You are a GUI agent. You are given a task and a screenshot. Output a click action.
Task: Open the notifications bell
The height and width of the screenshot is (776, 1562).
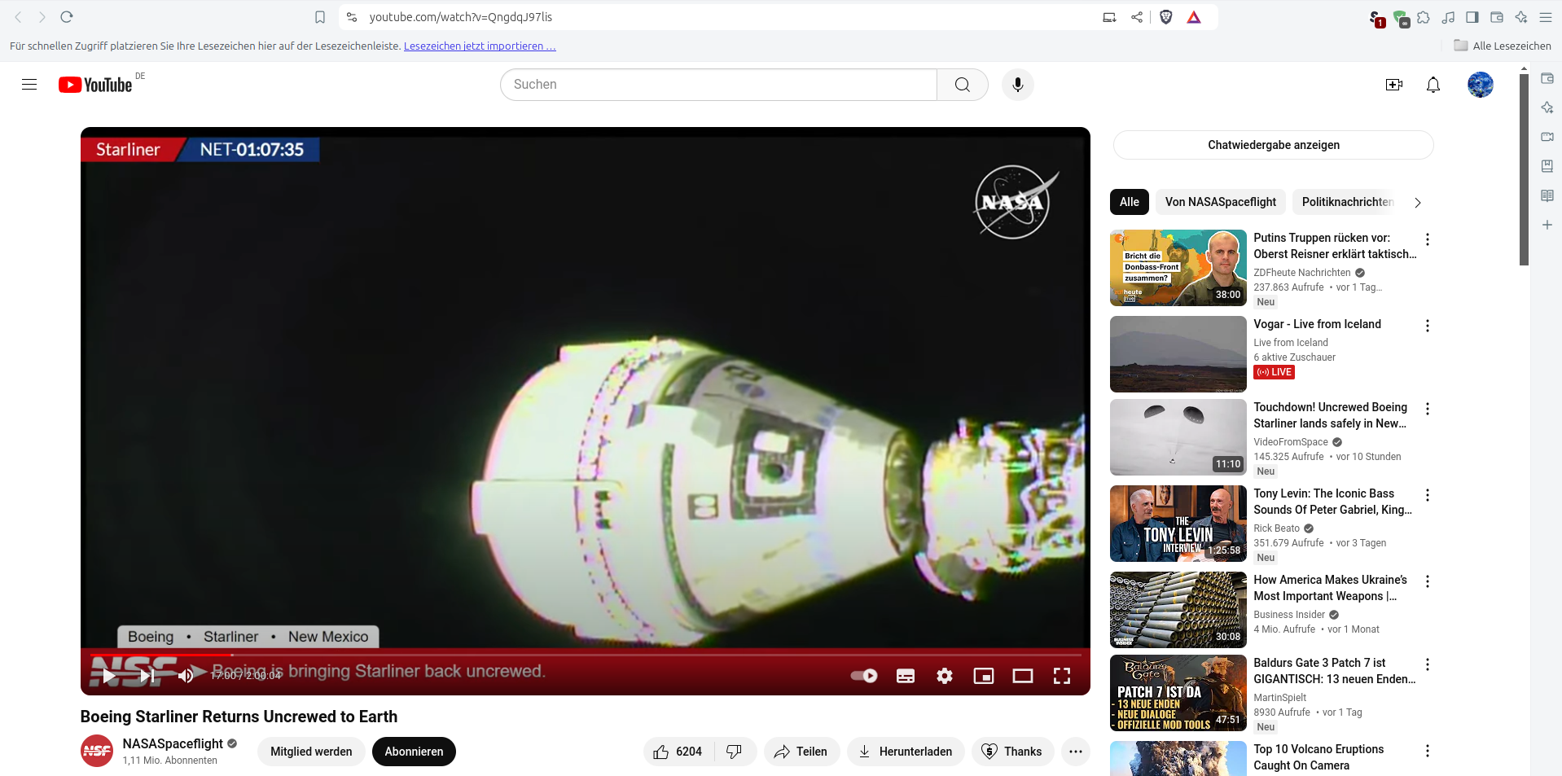[x=1433, y=85]
